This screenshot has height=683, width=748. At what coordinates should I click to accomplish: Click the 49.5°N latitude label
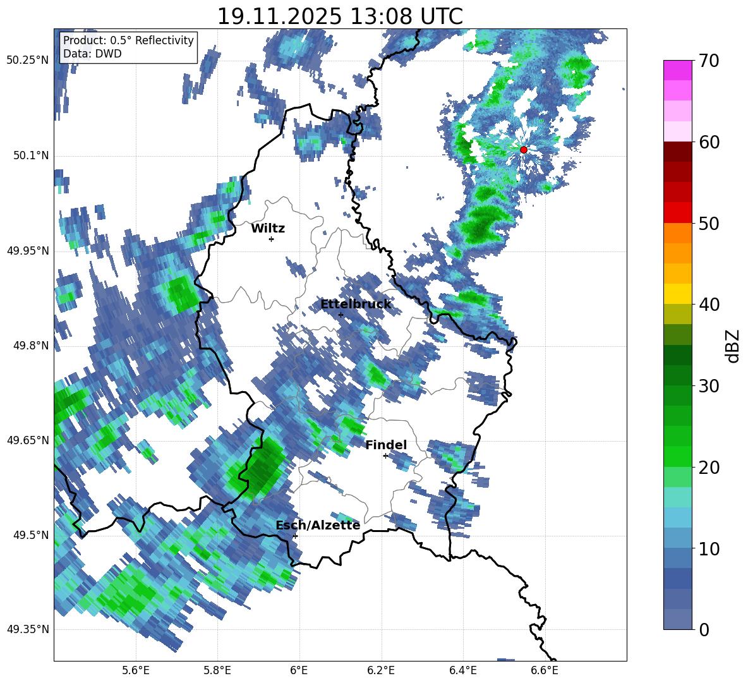pos(30,535)
